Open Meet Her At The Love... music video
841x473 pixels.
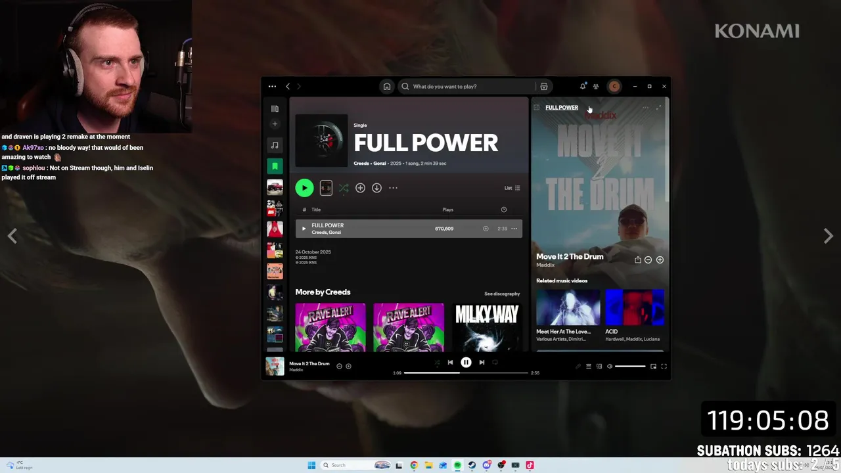tap(568, 307)
